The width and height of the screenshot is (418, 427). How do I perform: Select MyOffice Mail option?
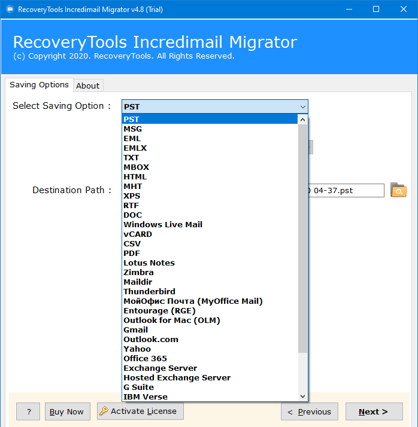point(210,301)
